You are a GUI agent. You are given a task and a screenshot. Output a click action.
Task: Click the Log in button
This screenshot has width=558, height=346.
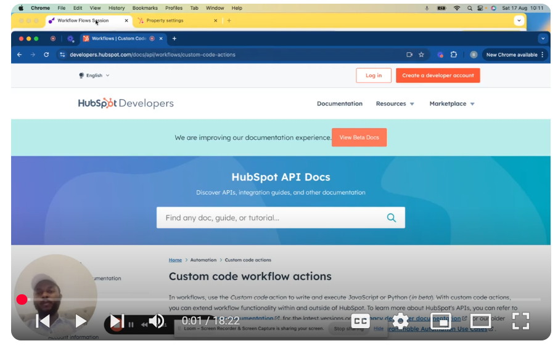373,75
